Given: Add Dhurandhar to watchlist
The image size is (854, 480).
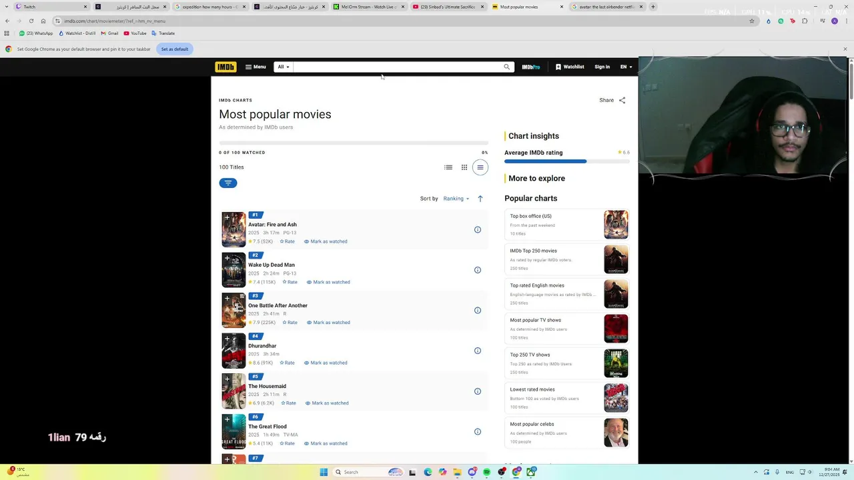Looking at the screenshot, I should point(227,339).
